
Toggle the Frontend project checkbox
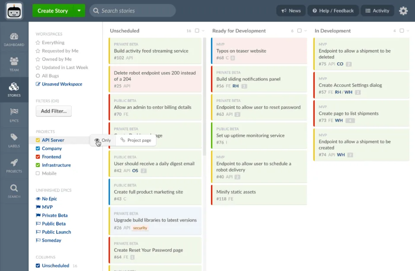point(38,157)
